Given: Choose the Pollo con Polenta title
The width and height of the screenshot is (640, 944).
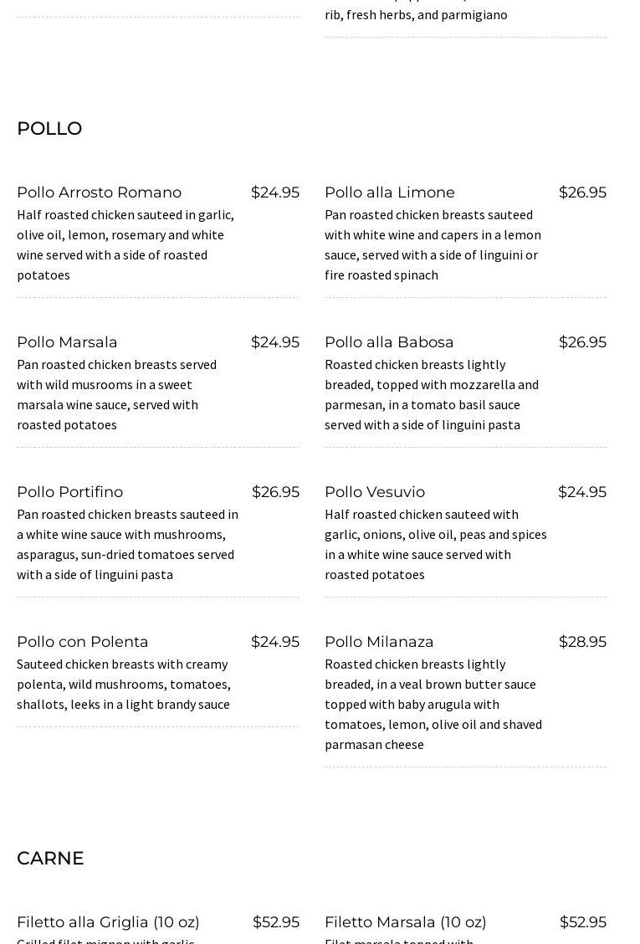Looking at the screenshot, I should (x=82, y=642).
